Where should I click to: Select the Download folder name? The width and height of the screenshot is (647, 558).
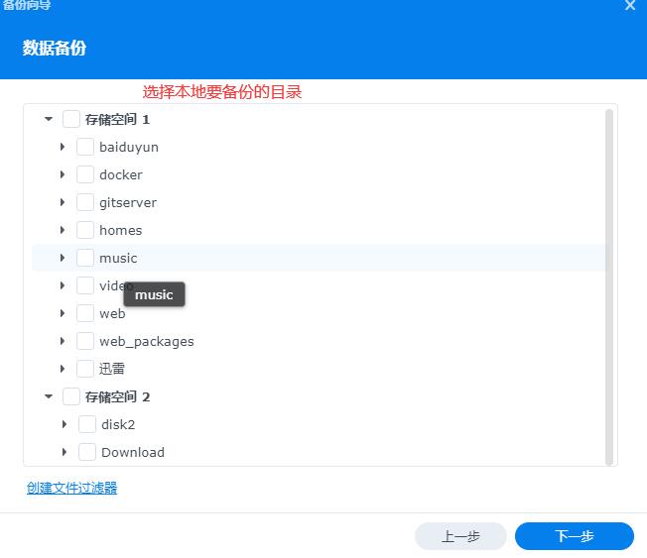133,452
